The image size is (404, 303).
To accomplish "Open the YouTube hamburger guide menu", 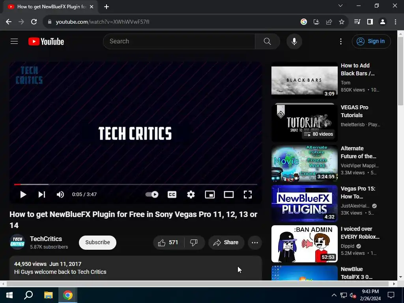I will [14, 41].
